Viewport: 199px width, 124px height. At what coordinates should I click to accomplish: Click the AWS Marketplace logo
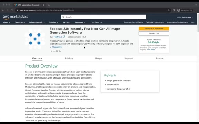tap(16, 17)
